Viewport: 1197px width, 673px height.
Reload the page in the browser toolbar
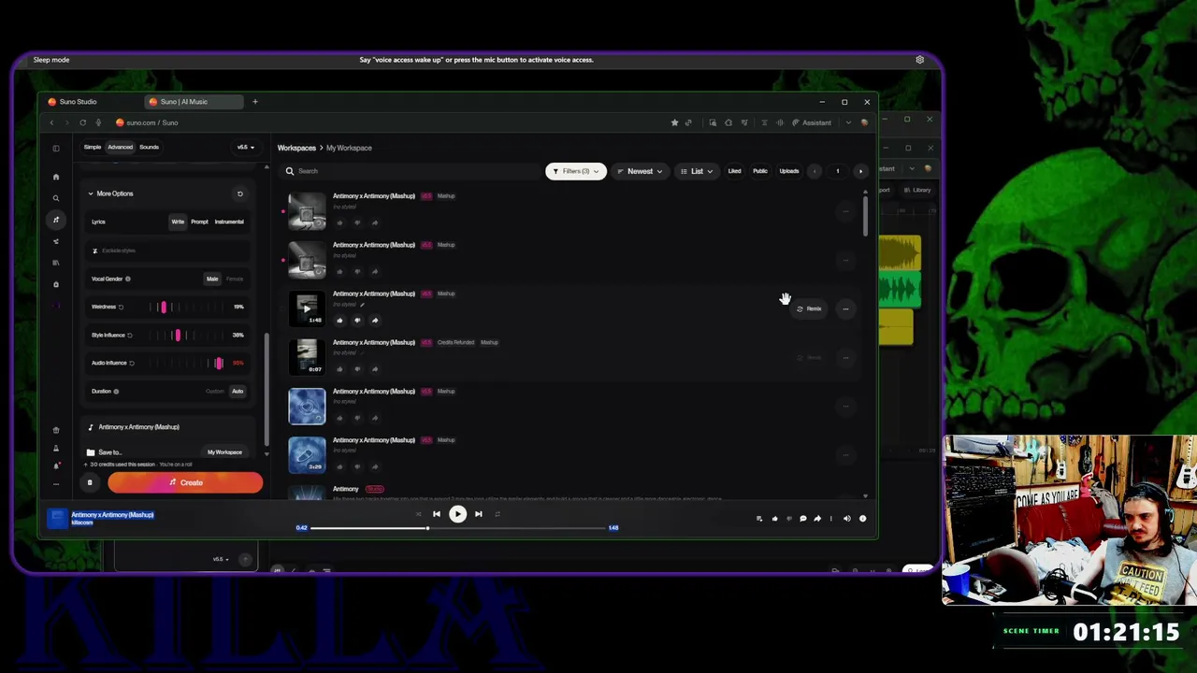[82, 122]
